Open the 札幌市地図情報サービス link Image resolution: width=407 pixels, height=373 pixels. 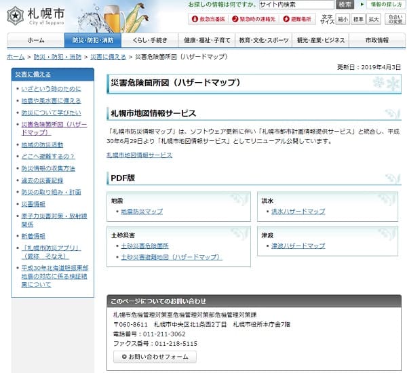[x=139, y=155]
